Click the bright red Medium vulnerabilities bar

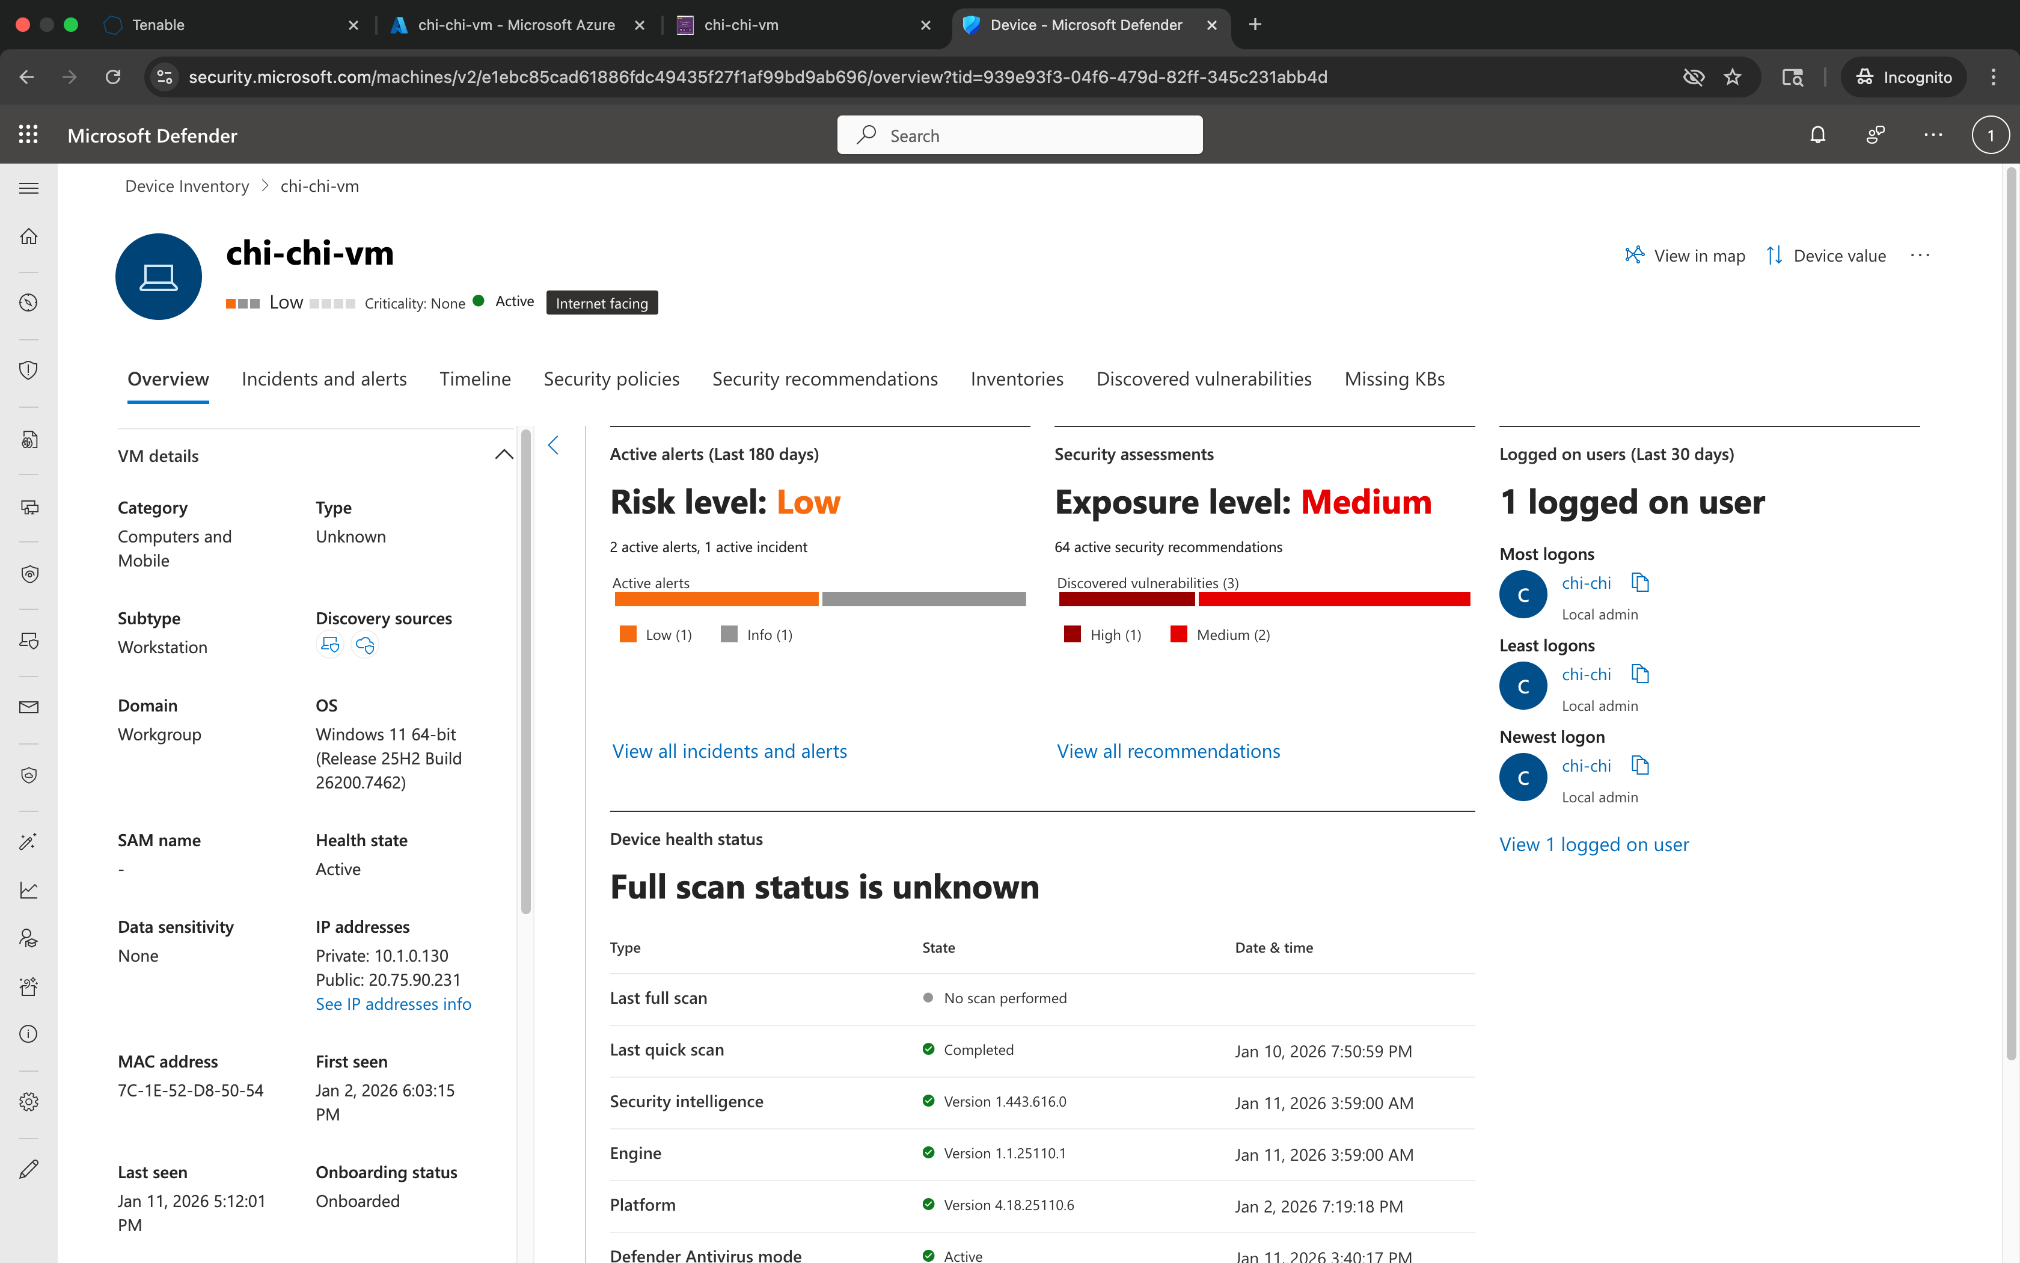(x=1334, y=599)
